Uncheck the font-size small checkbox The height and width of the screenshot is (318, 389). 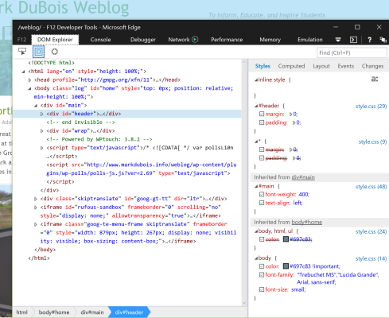[x=262, y=289]
